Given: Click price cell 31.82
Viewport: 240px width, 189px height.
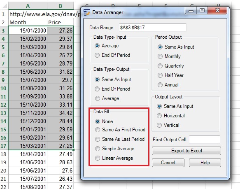Looking at the screenshot, I should pos(61,72).
